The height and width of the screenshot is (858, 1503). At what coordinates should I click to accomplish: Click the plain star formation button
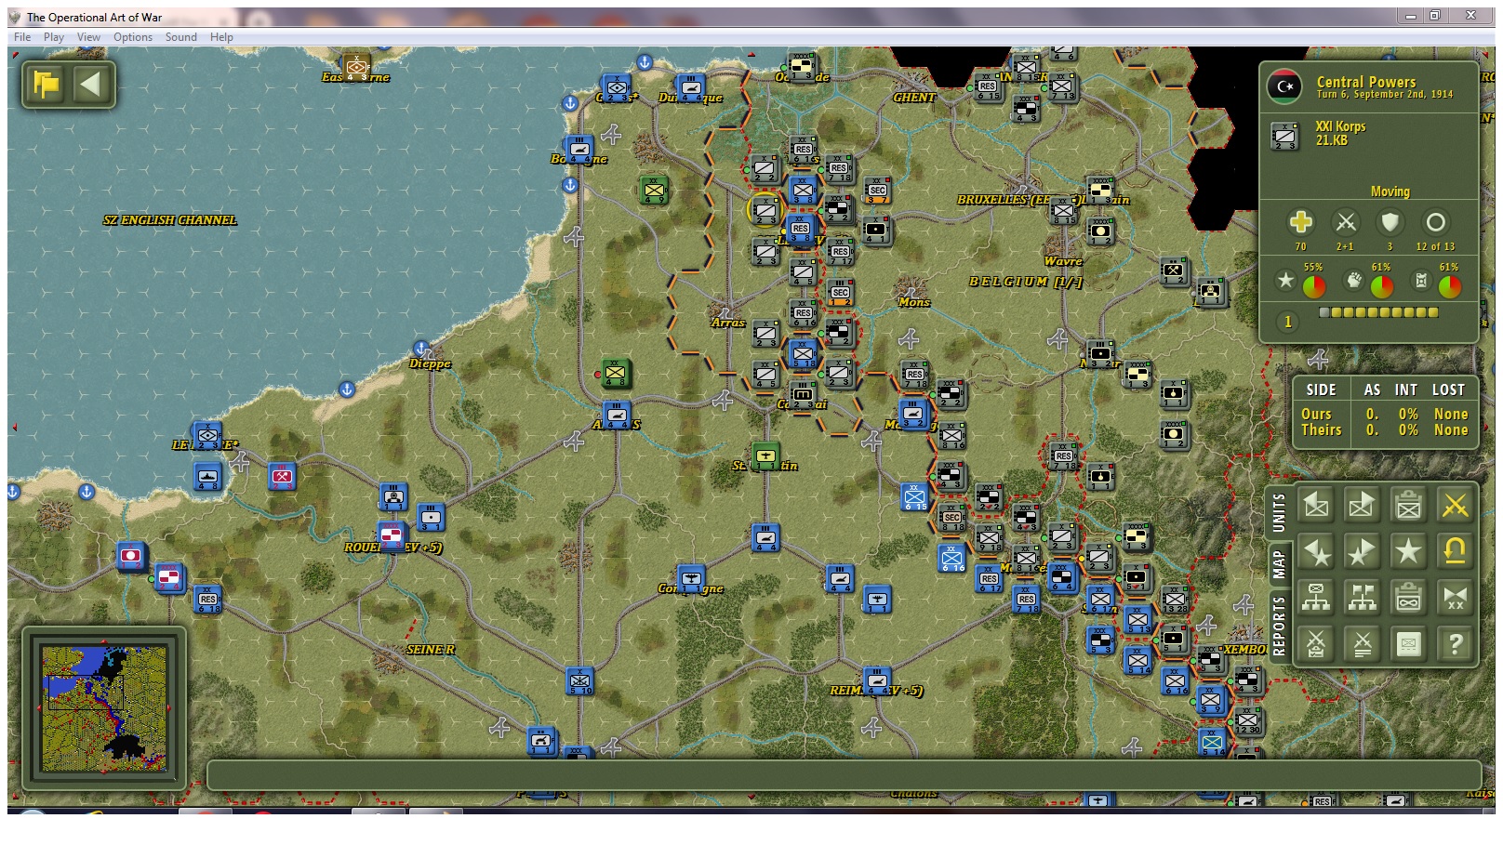1408,551
